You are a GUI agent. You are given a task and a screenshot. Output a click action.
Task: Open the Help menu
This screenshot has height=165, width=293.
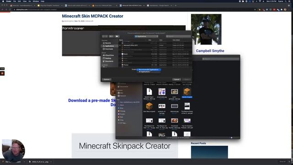point(43,1)
